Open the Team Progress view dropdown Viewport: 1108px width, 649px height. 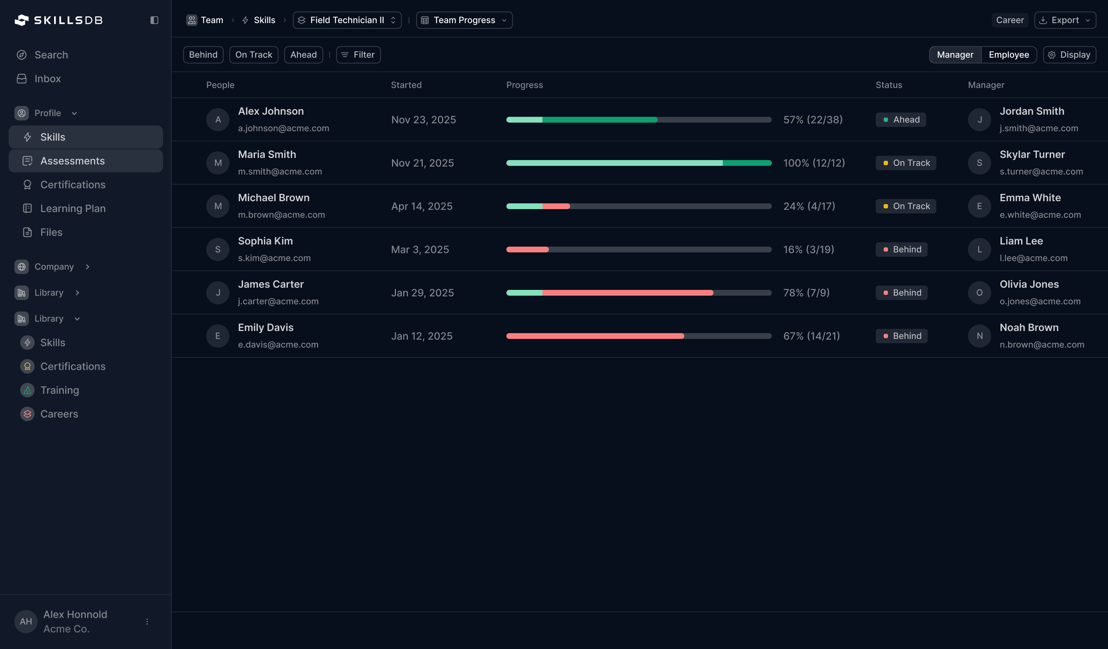pos(464,20)
